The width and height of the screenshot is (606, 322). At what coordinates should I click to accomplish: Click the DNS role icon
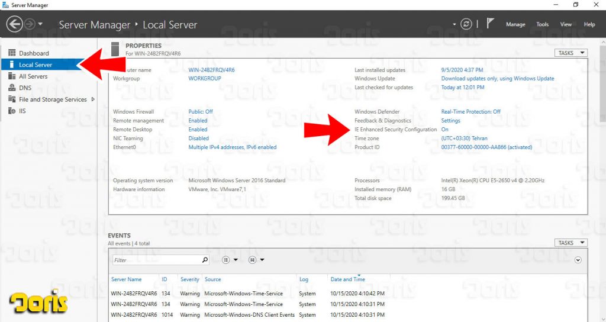coord(12,88)
